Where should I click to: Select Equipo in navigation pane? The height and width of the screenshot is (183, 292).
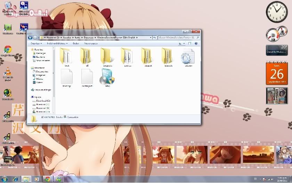click(x=38, y=97)
